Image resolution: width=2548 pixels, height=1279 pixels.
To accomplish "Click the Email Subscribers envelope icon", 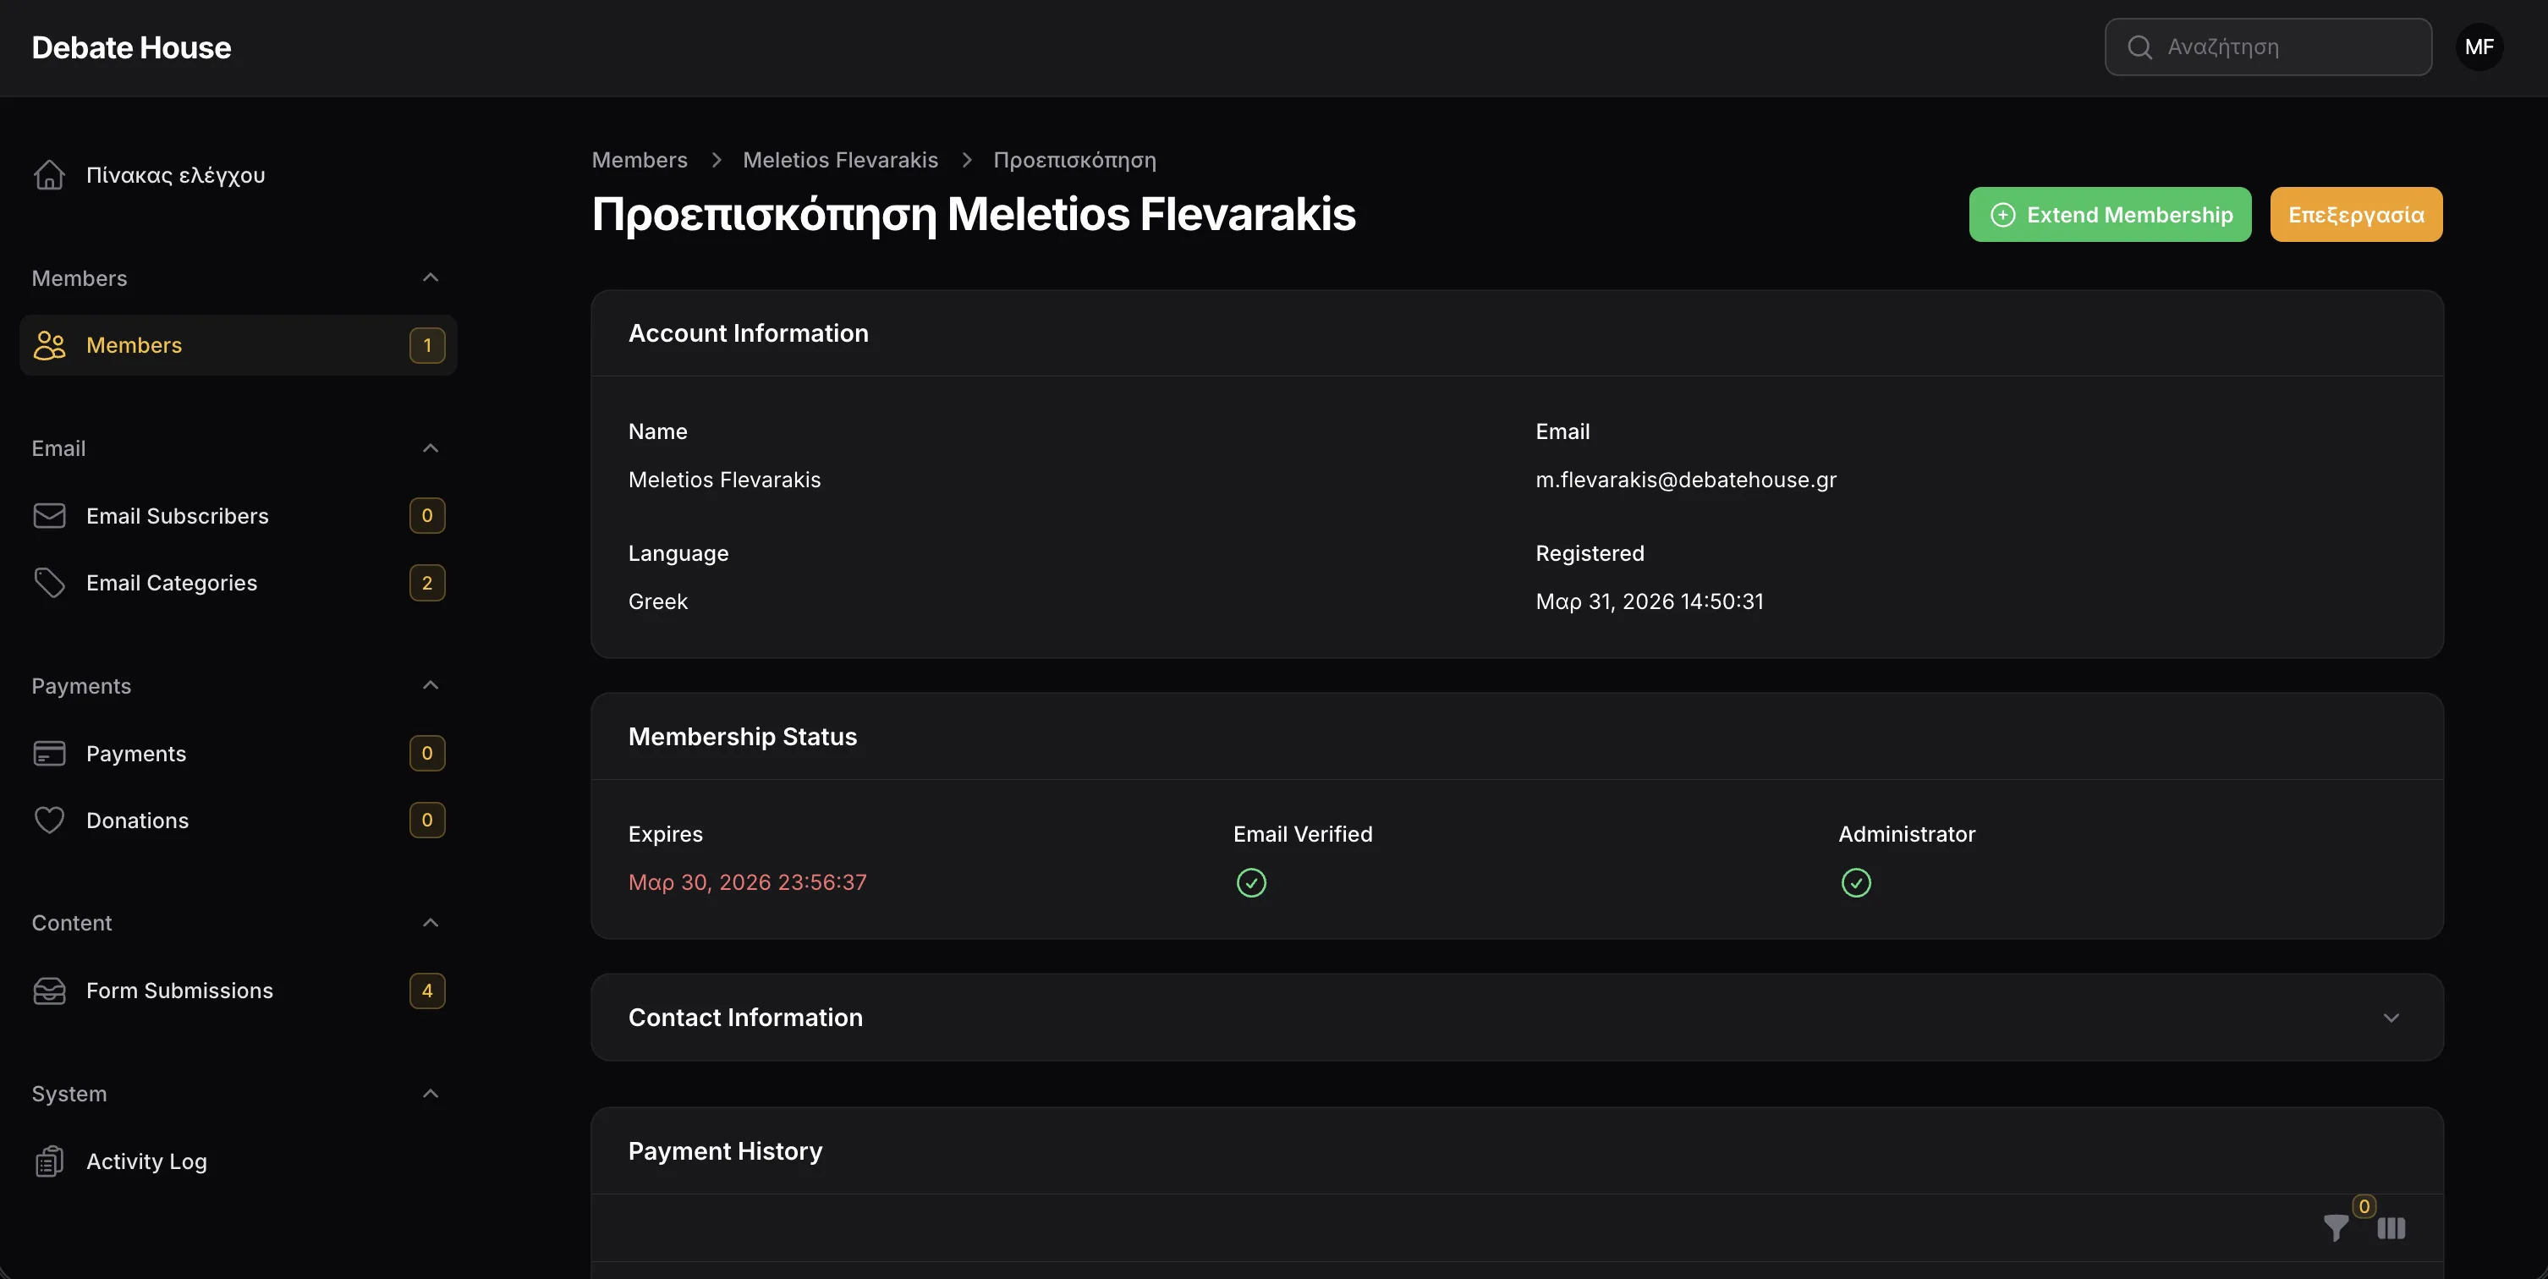I will (x=48, y=515).
